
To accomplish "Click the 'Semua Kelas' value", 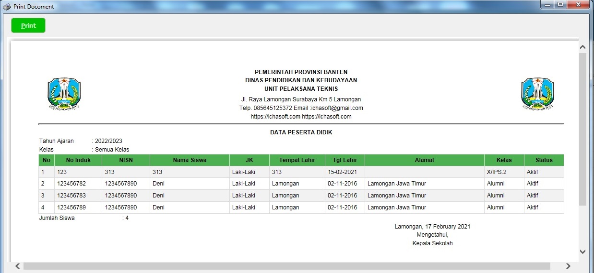I will (112, 150).
